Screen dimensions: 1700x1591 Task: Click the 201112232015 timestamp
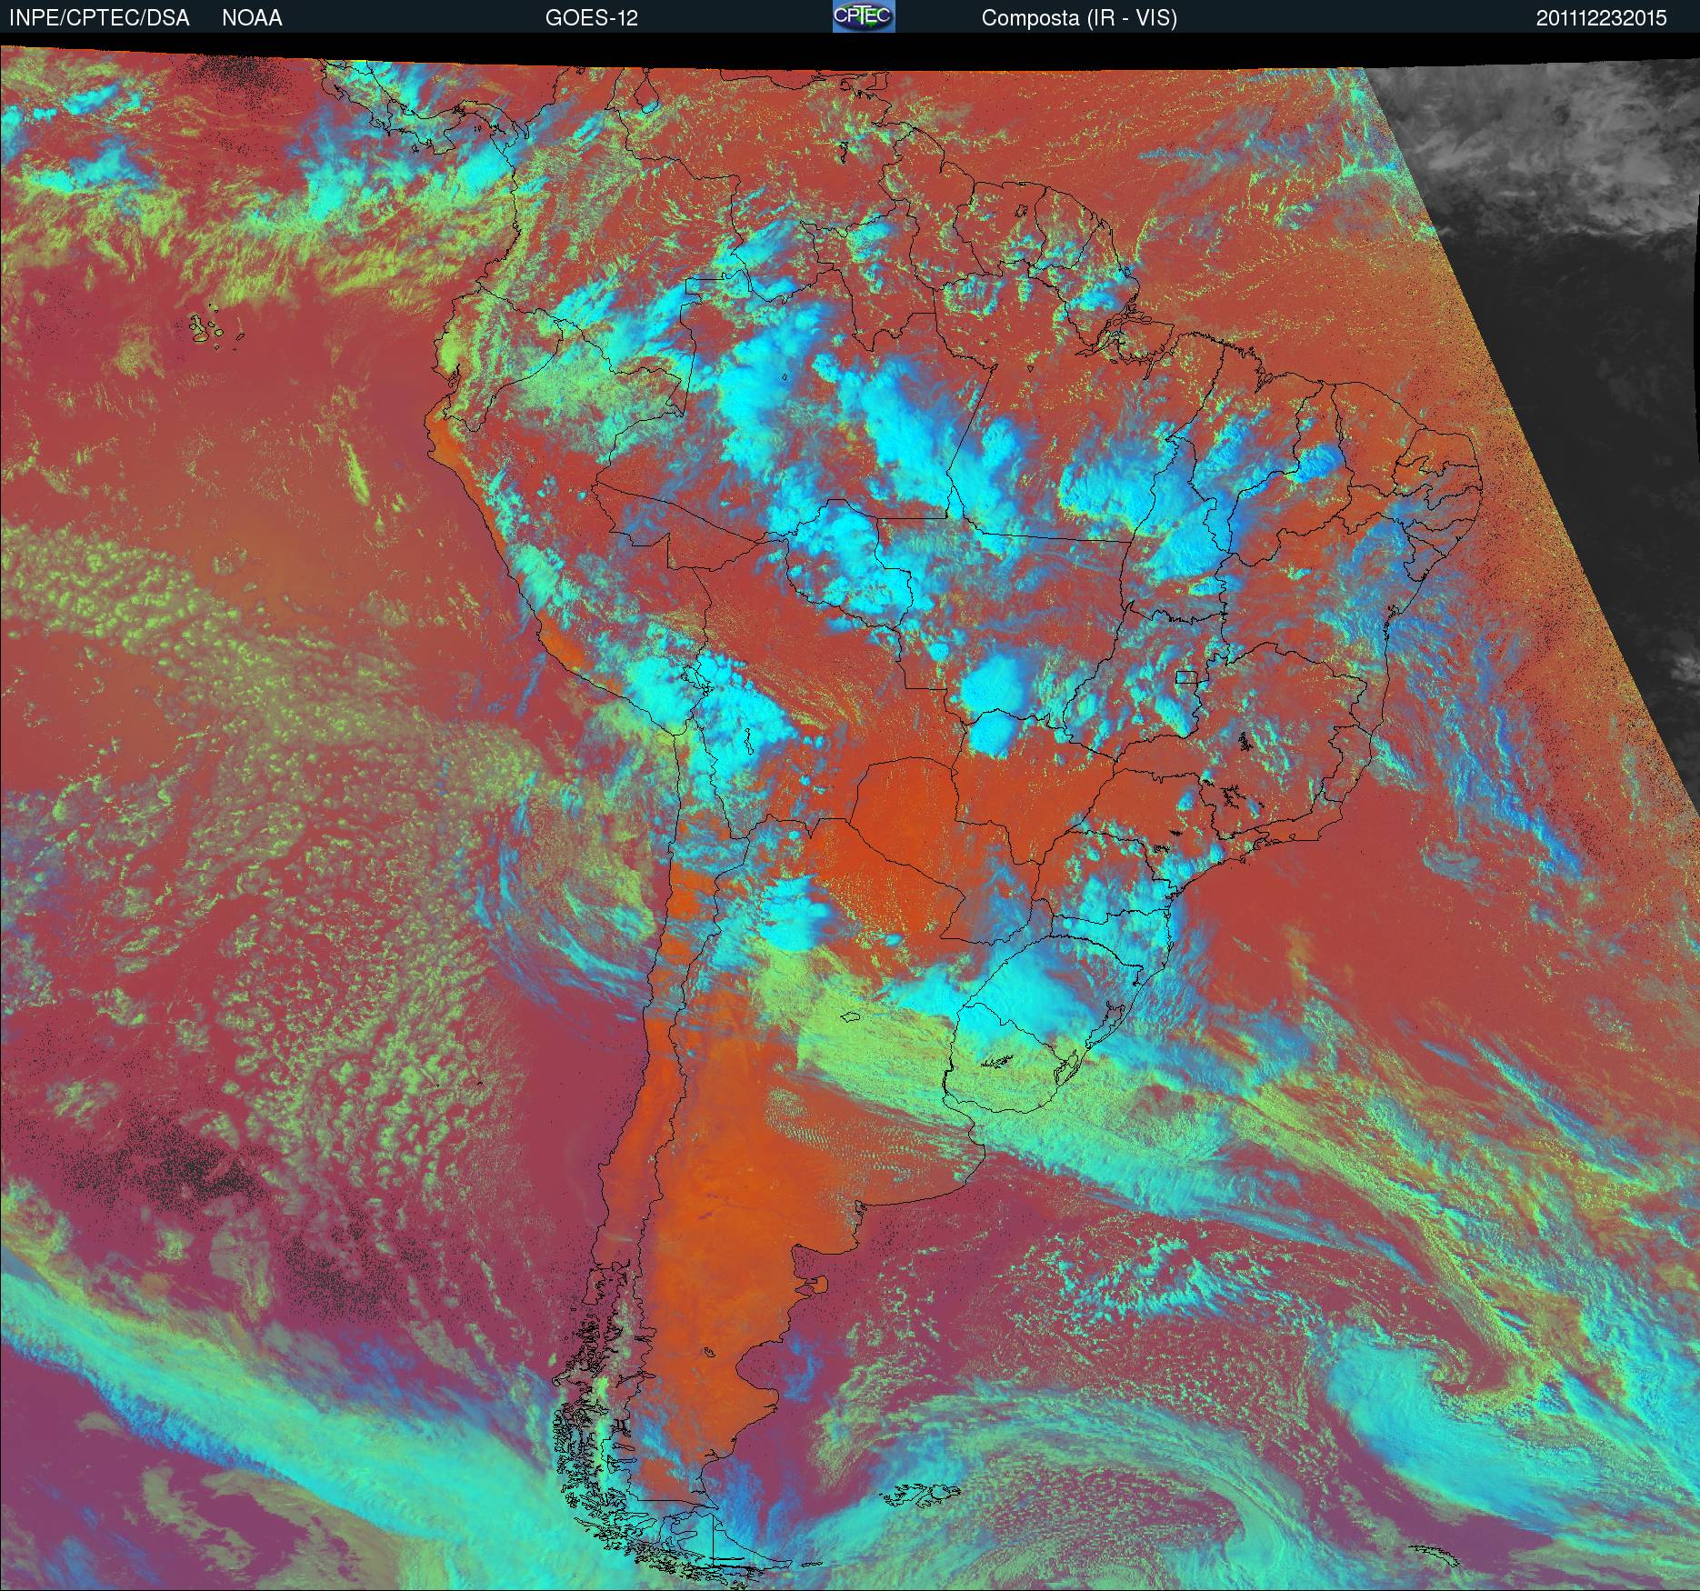point(1602,18)
